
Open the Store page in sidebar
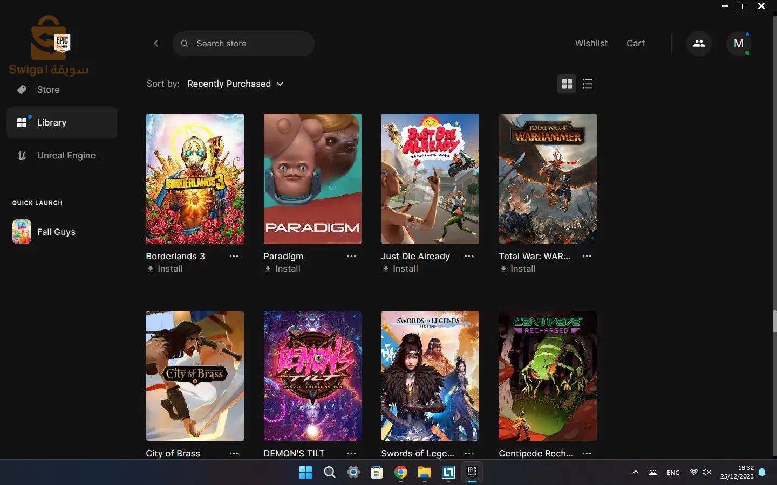point(48,89)
